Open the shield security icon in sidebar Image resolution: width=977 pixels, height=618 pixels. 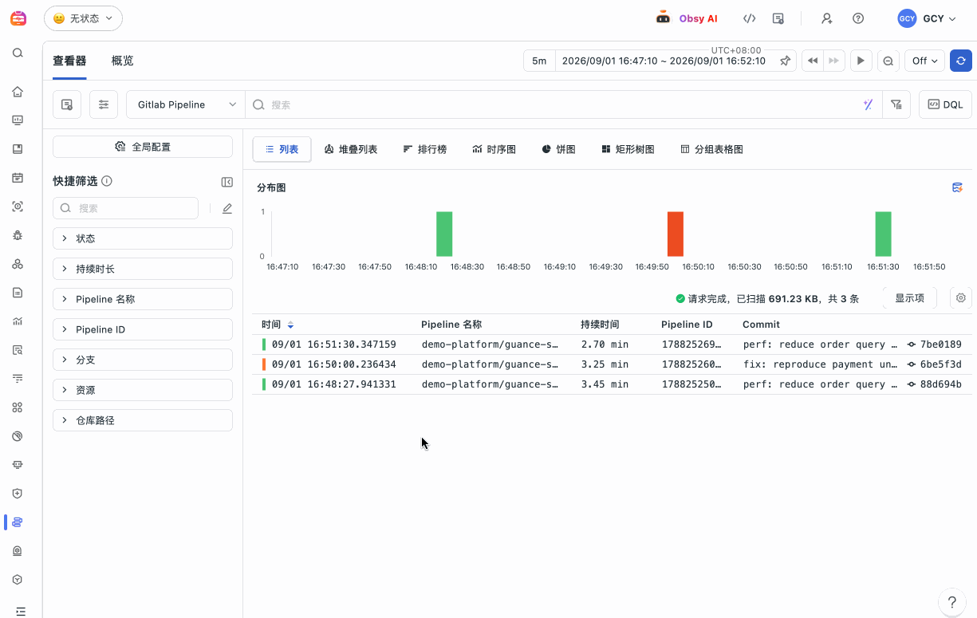(18, 494)
